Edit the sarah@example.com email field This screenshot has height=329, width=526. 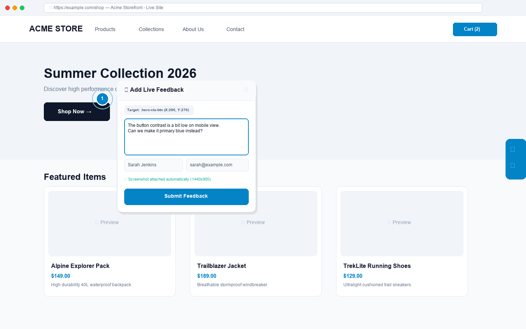click(217, 165)
